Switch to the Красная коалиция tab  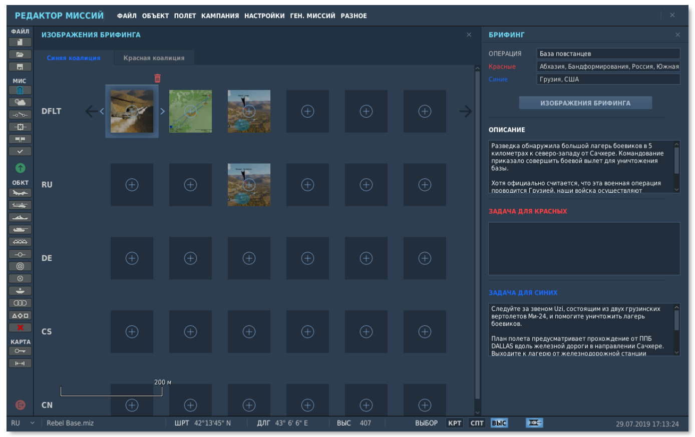coord(154,58)
